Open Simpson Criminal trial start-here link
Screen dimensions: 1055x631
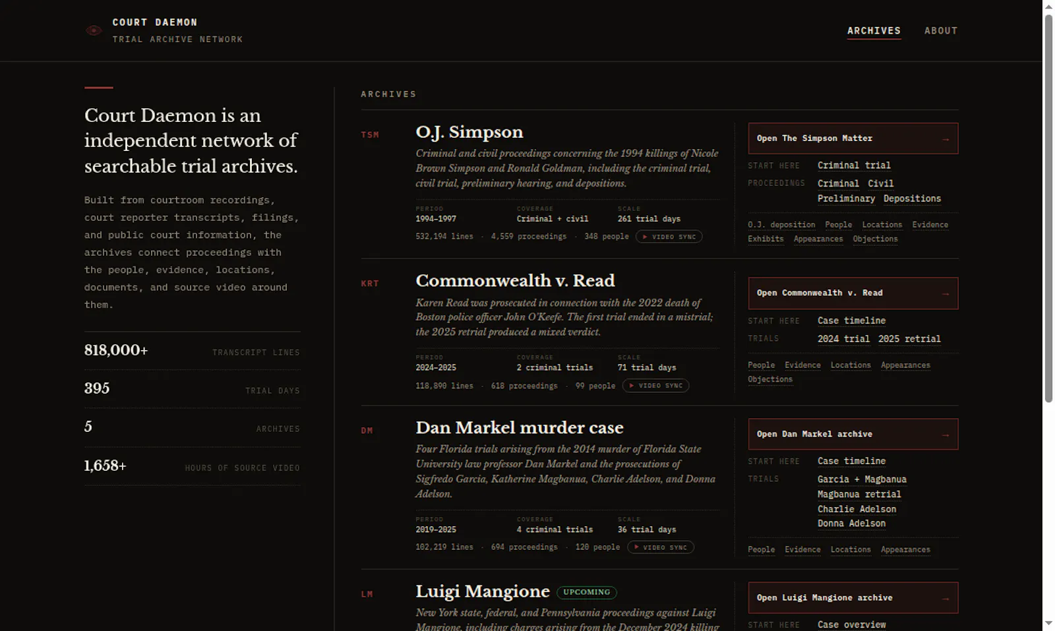tap(854, 165)
